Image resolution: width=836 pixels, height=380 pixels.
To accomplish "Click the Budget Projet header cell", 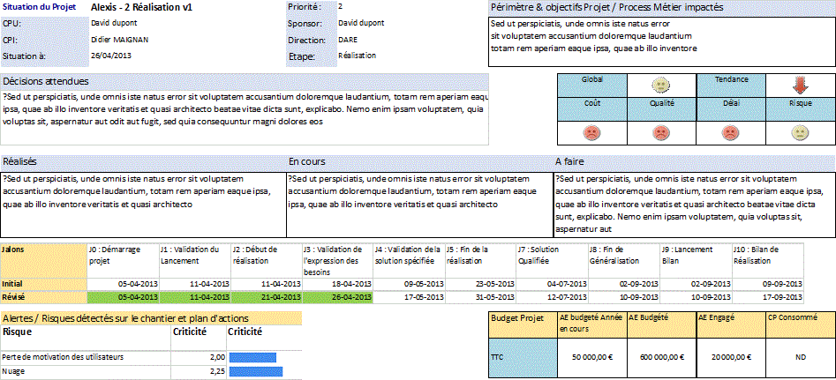I will (x=523, y=324).
